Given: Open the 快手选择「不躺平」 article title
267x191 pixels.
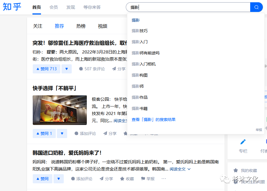Looking at the screenshot, I should [x=54, y=88].
